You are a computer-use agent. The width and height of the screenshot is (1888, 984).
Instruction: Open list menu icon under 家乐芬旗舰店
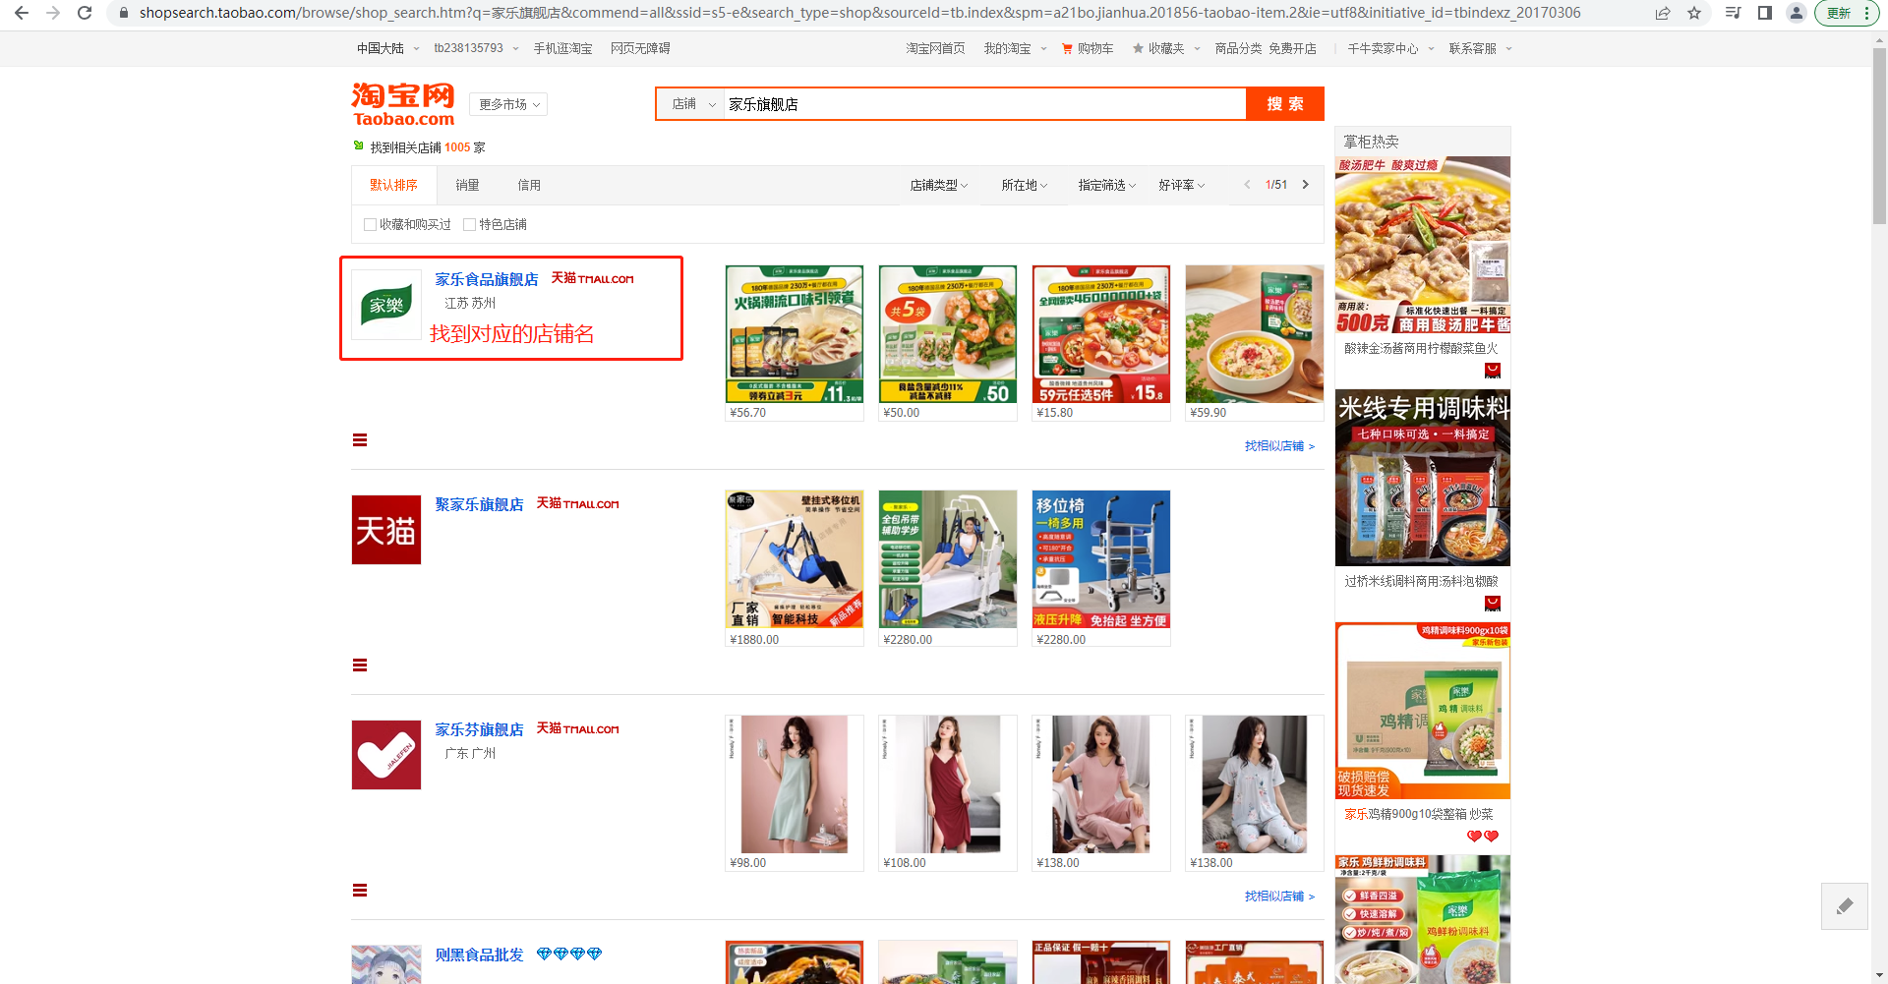pos(360,891)
